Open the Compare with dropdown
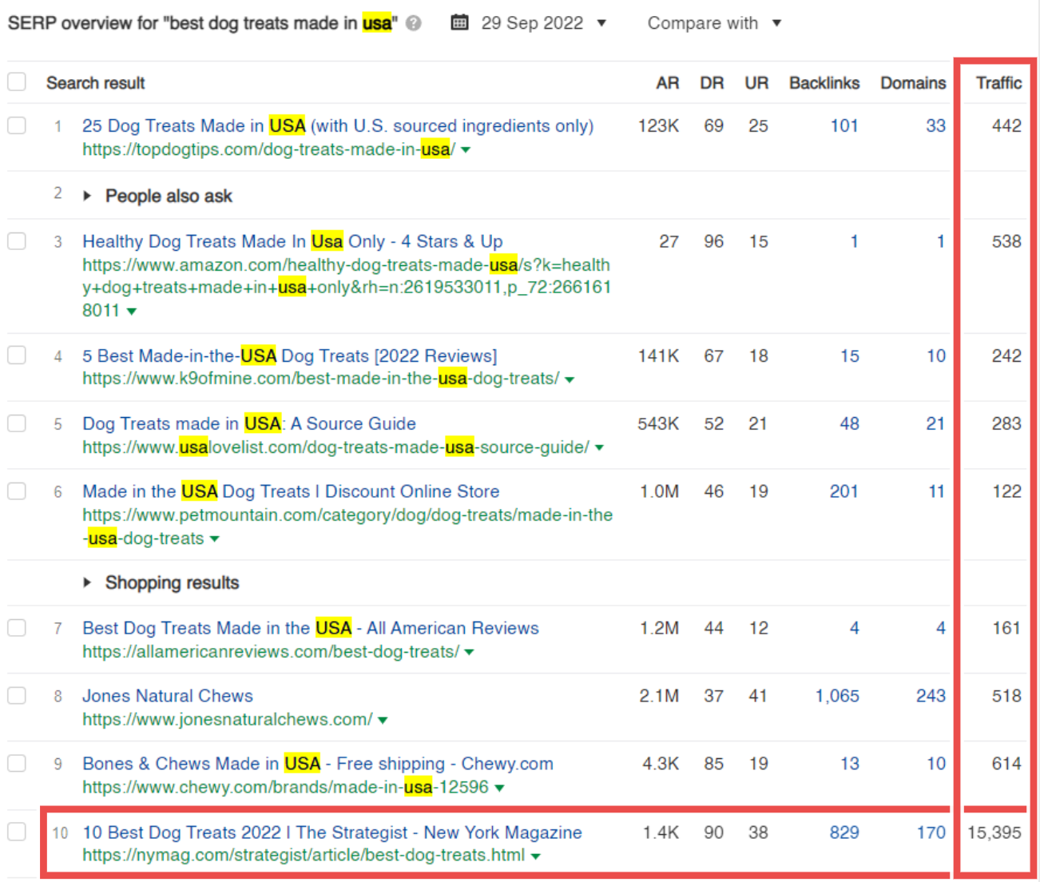 click(x=714, y=23)
